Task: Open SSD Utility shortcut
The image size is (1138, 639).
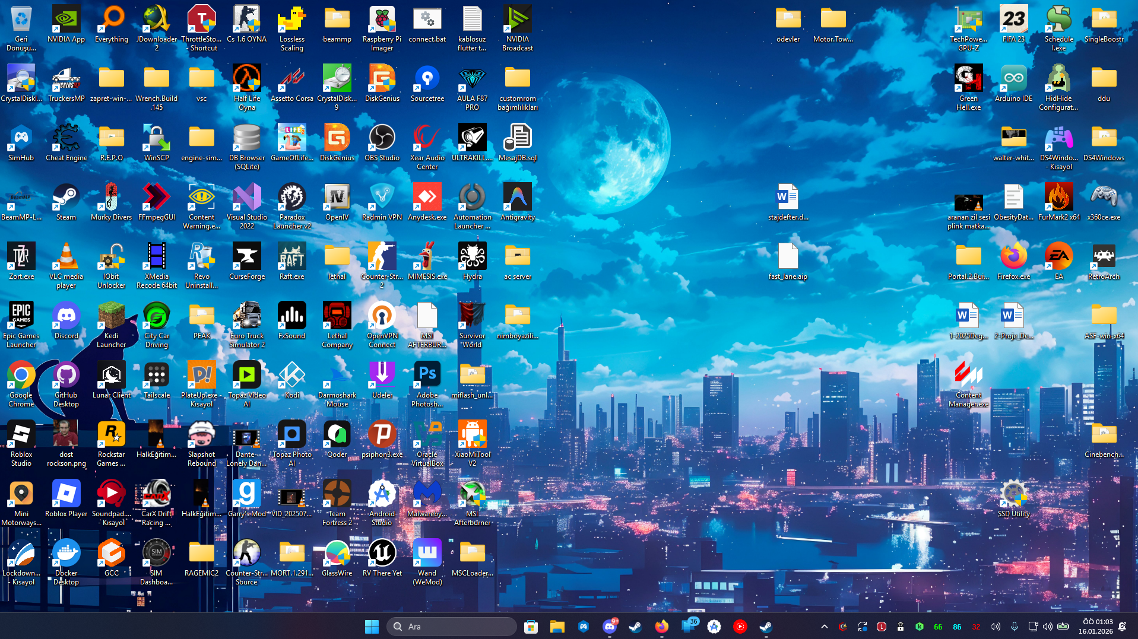Action: (x=1013, y=499)
